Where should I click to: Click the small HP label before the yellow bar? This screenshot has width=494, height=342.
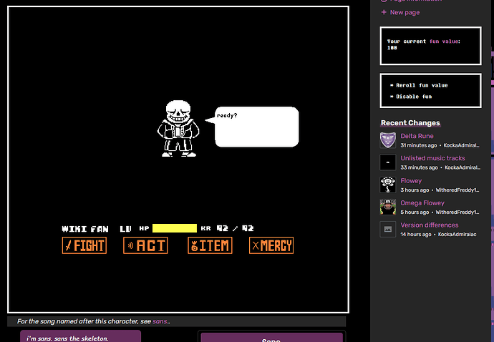click(x=144, y=228)
